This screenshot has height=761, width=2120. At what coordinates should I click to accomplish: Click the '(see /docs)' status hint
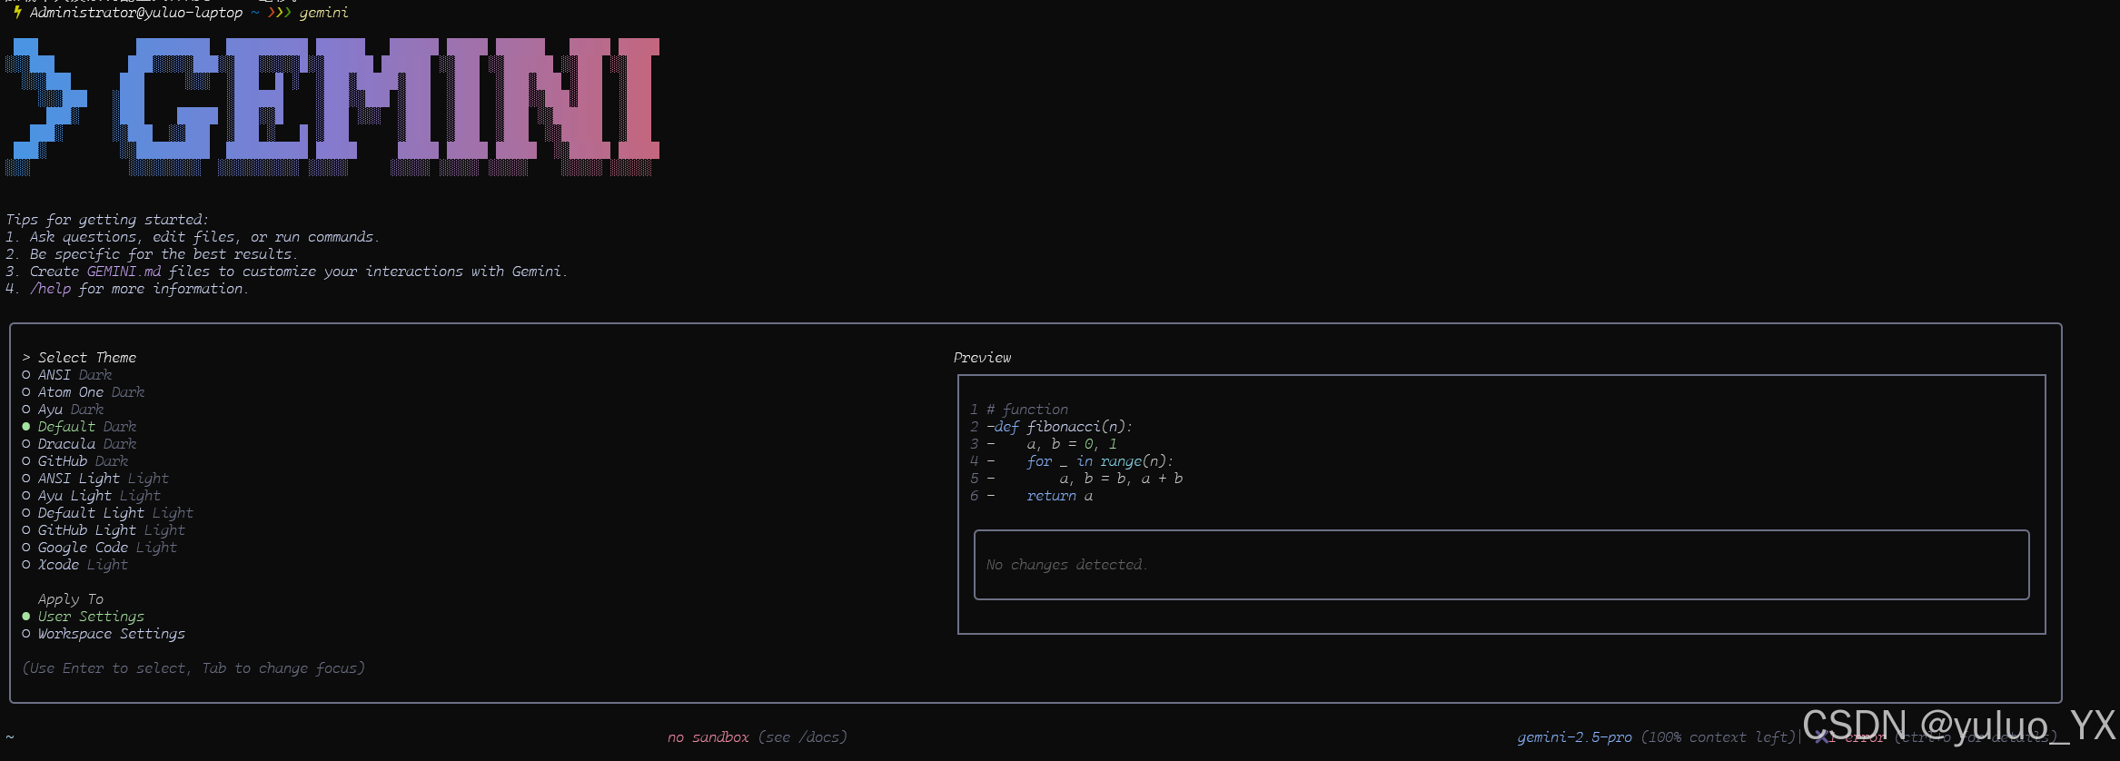click(x=803, y=737)
